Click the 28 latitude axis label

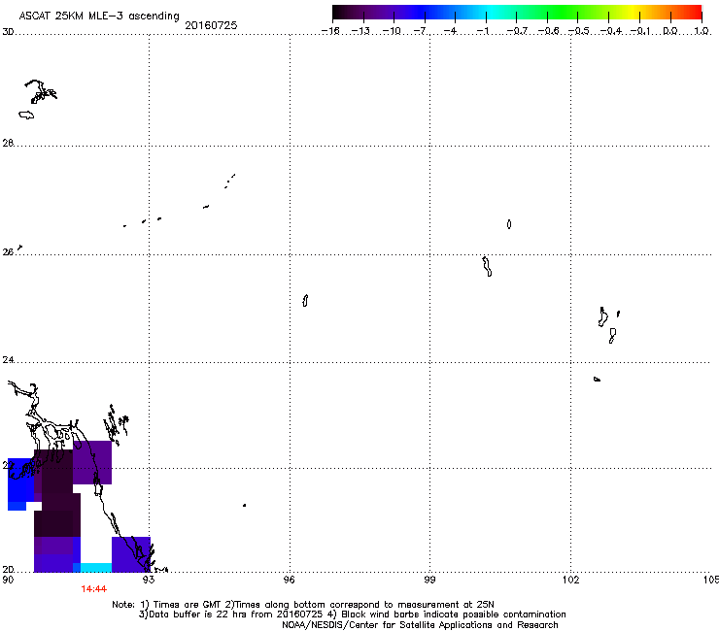pyautogui.click(x=8, y=143)
